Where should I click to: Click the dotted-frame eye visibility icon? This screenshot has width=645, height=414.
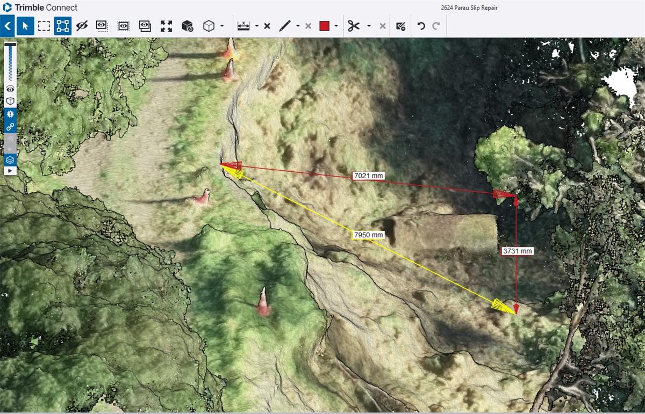tap(123, 26)
